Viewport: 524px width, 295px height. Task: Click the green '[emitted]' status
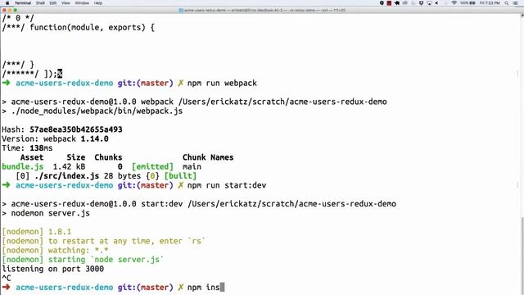pyautogui.click(x=153, y=166)
